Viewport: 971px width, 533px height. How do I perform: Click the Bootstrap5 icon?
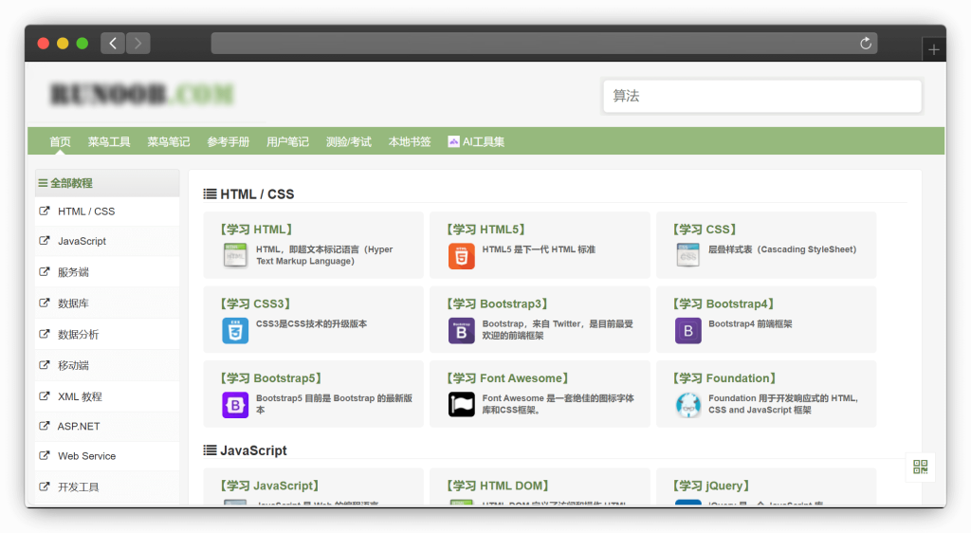point(235,405)
